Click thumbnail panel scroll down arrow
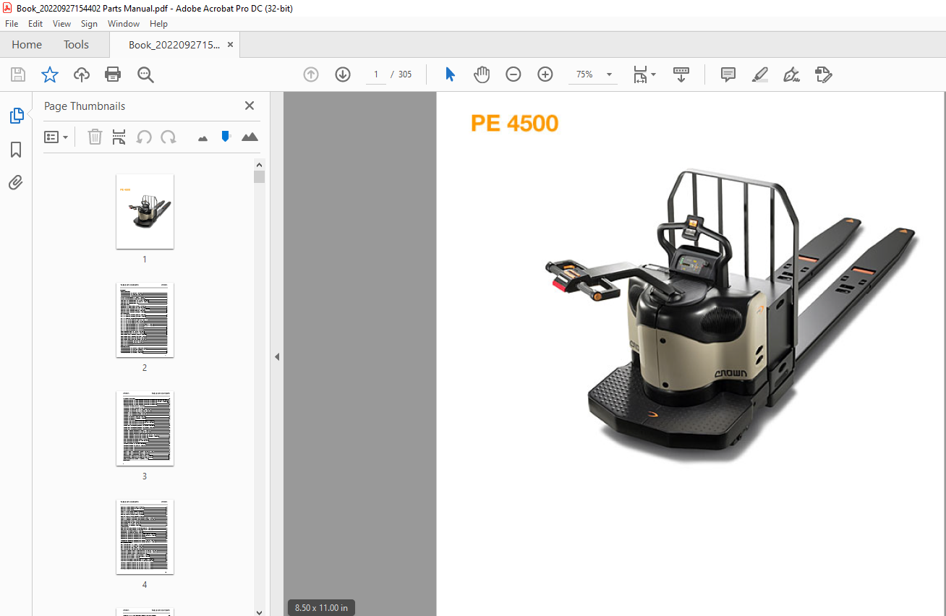 (x=260, y=611)
